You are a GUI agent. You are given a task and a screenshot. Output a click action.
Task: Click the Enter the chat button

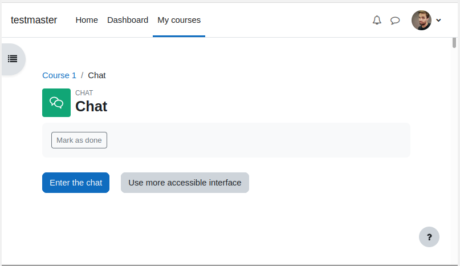[x=76, y=183]
